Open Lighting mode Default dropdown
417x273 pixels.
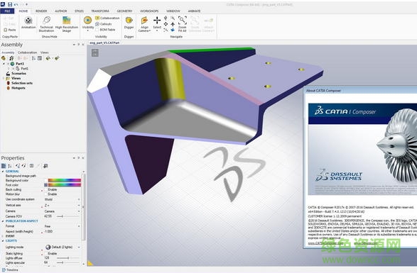pyautogui.click(x=79, y=247)
